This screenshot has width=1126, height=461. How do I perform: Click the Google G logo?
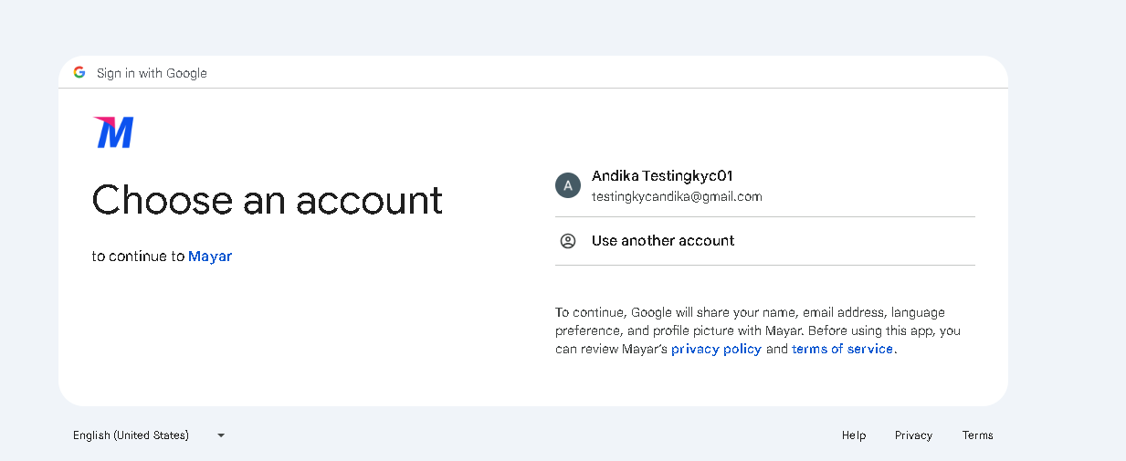click(x=79, y=72)
